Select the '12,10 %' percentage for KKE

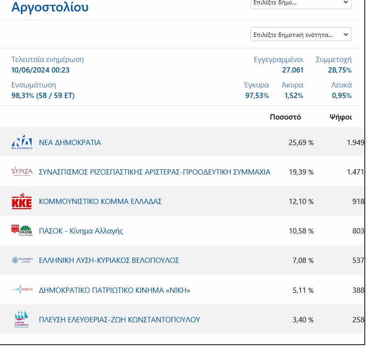[x=301, y=201]
